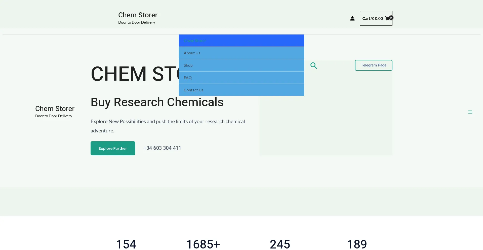Click the green search magnifier icon
The height and width of the screenshot is (250, 483).
coord(313,65)
